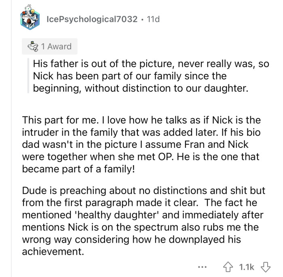Click the line 'beginning, without distinction to our daughter.'
This screenshot has height=277, width=283.
139,88
